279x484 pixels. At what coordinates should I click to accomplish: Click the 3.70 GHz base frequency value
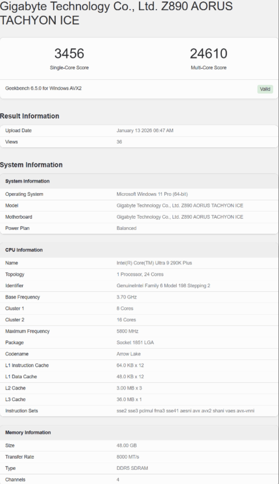coord(127,297)
